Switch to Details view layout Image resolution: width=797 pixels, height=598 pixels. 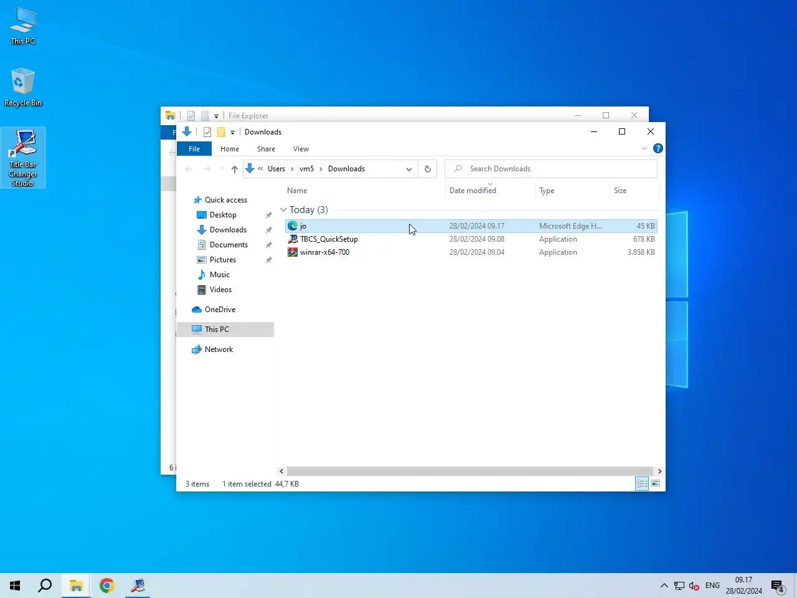pyautogui.click(x=642, y=484)
